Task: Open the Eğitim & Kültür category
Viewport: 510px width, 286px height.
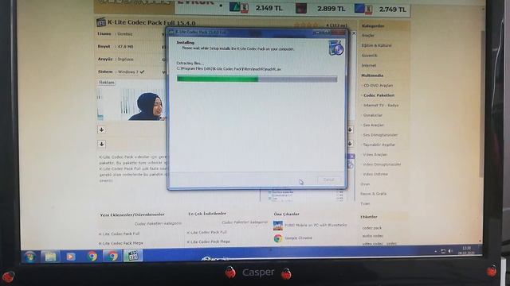Action: coord(376,45)
